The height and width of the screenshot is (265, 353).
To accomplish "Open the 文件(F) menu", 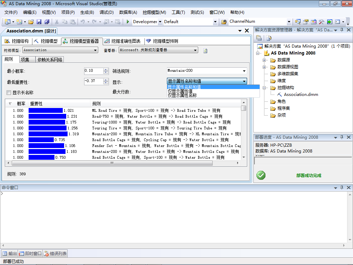I will [x=11, y=12].
